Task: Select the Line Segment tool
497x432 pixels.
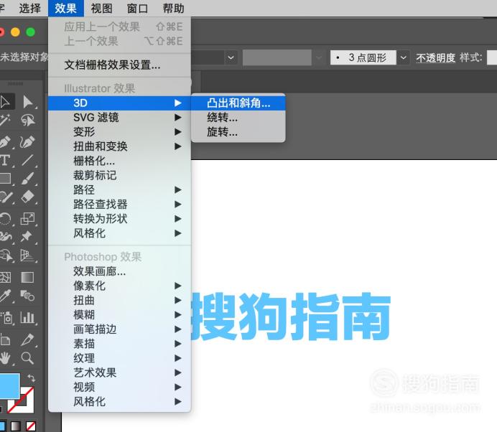Action: [28, 160]
